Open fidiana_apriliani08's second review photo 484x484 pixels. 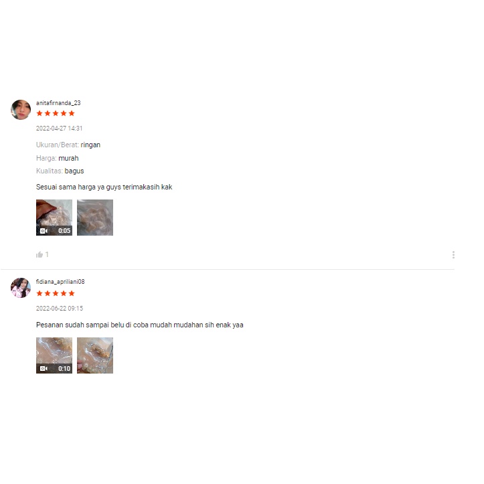[x=95, y=355]
